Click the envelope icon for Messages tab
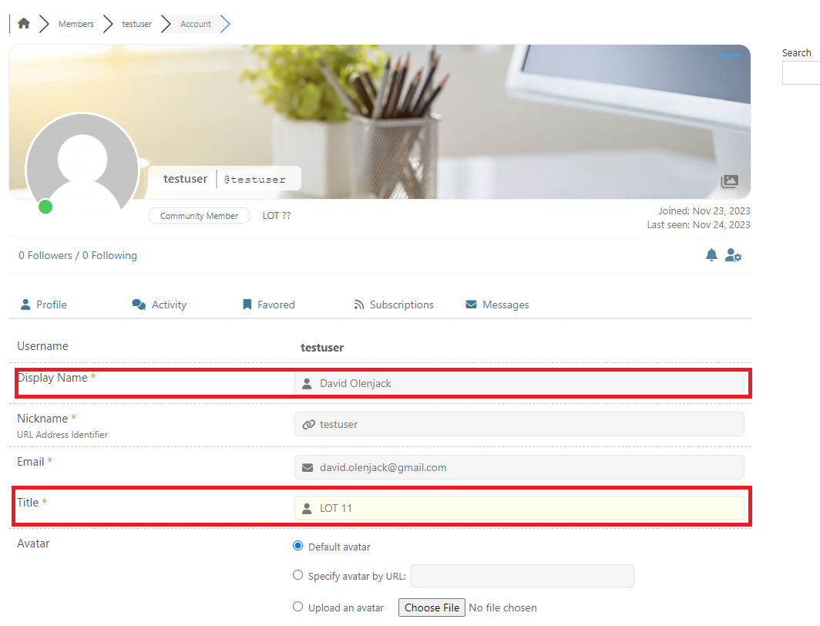The height and width of the screenshot is (626, 820). click(471, 305)
